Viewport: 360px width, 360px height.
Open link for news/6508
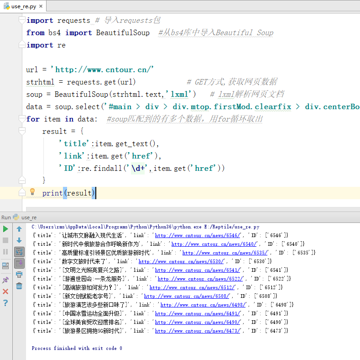point(187,296)
